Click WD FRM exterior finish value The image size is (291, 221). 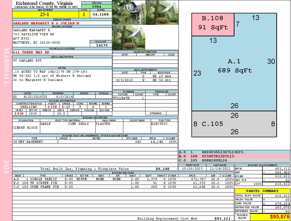click(82, 179)
